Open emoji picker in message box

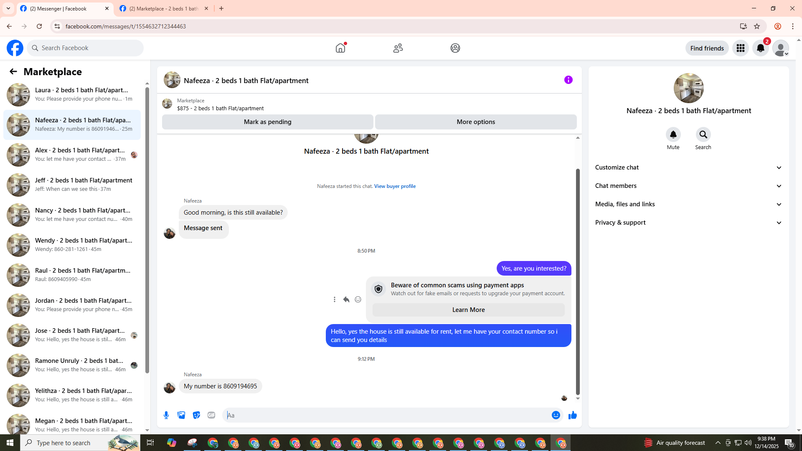point(556,415)
